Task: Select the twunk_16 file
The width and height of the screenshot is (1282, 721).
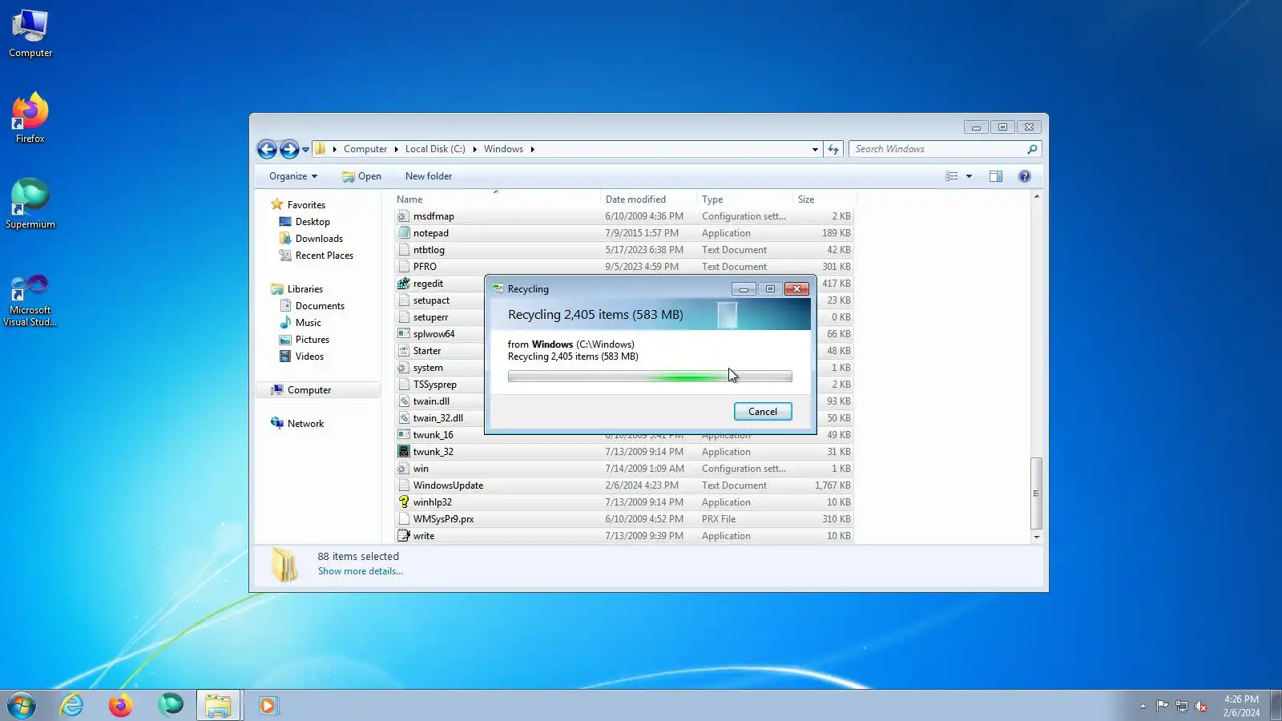Action: tap(624, 435)
